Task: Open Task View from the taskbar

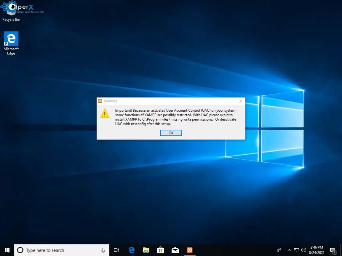Action: click(x=116, y=250)
